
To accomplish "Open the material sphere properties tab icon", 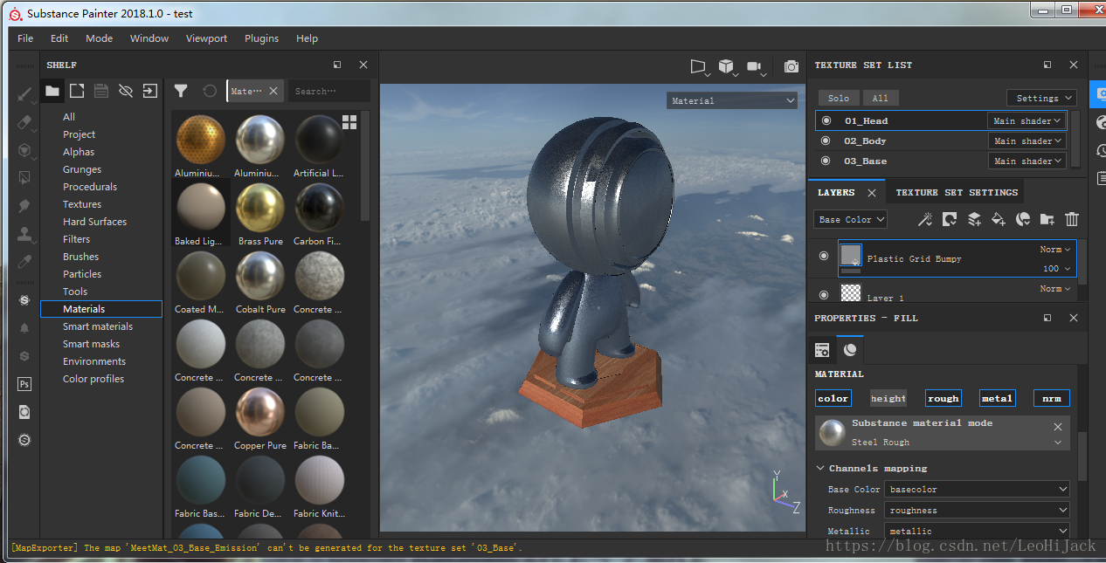I will pos(850,350).
